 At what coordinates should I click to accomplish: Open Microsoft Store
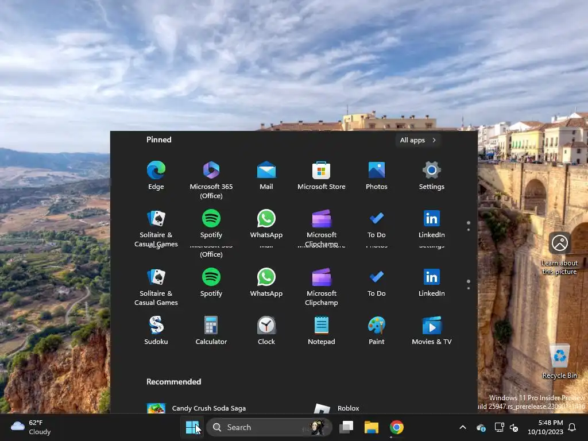(322, 175)
